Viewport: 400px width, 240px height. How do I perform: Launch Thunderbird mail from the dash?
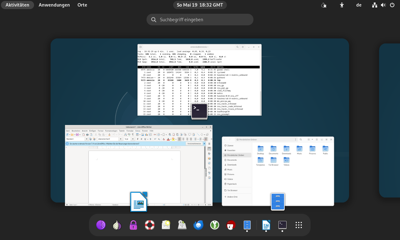pyautogui.click(x=198, y=225)
